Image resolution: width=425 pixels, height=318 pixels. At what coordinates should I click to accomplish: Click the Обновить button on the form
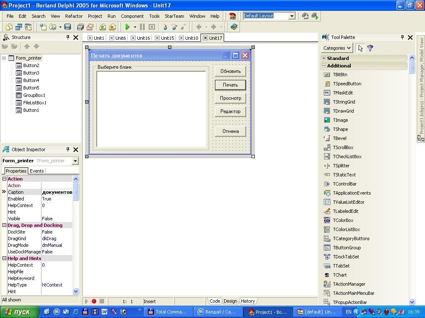230,71
